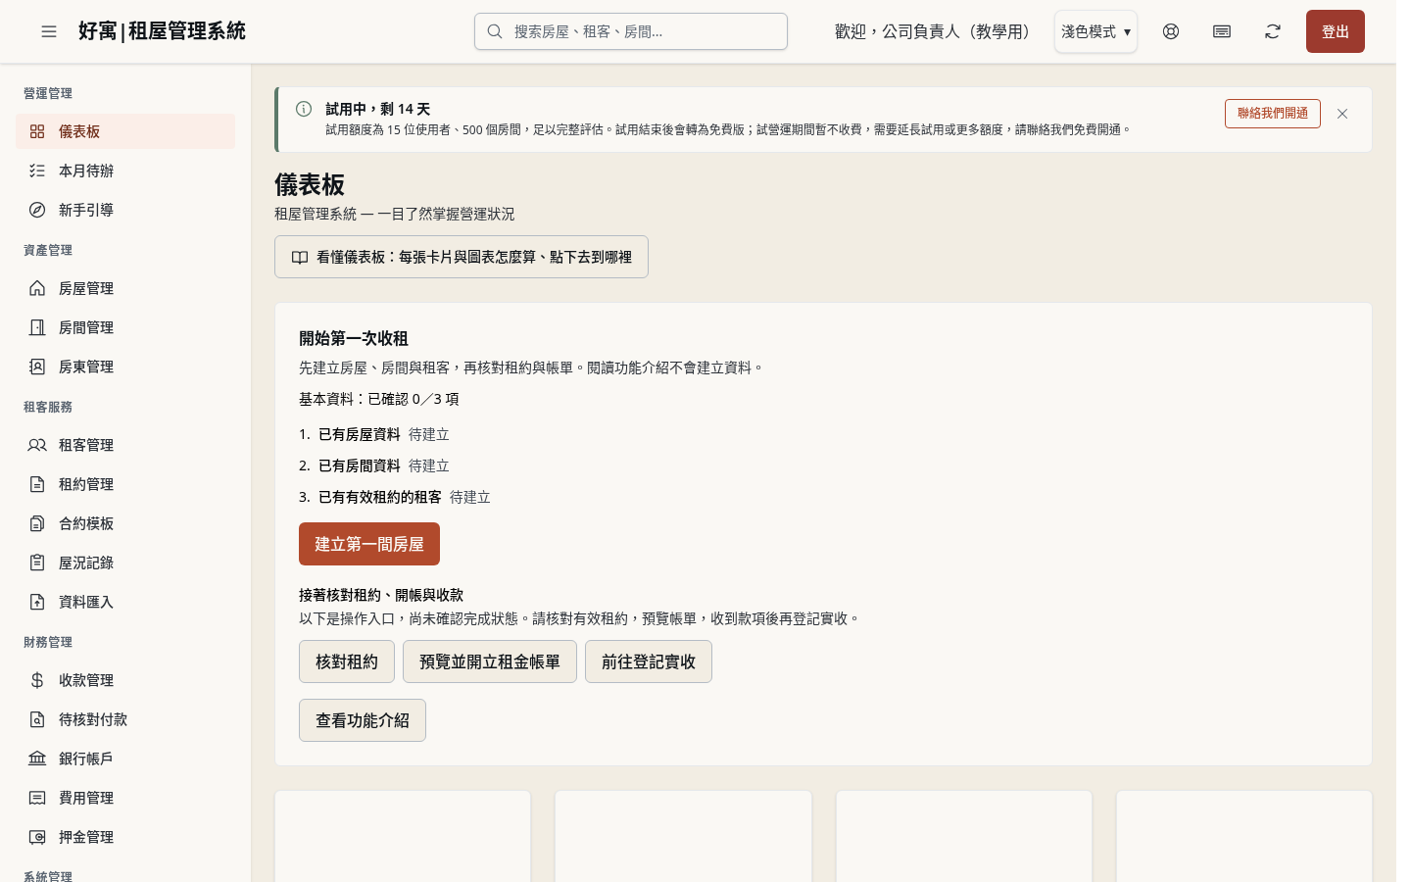Viewport: 1411px width, 882px height.
Task: Click the 押金管理 wallet icon
Action: (37, 837)
